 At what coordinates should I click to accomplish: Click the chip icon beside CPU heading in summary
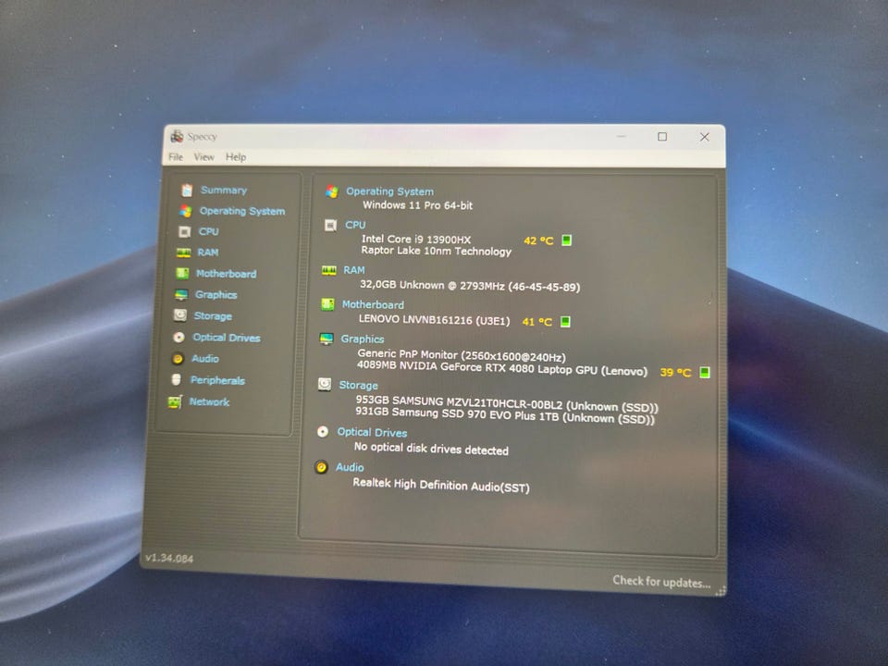pos(330,226)
